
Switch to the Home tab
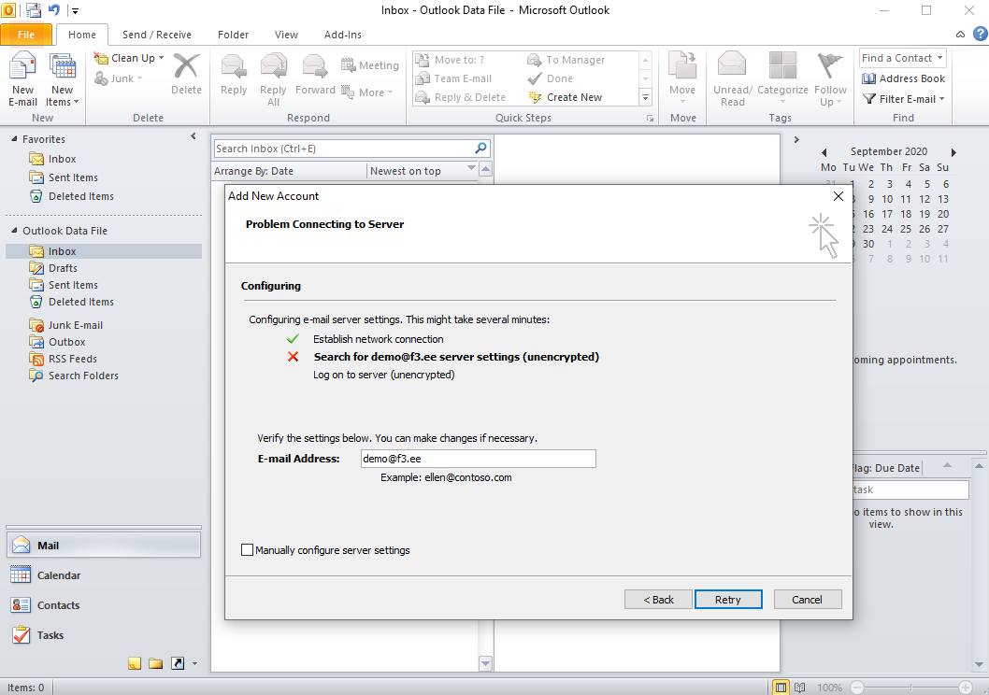(x=82, y=35)
